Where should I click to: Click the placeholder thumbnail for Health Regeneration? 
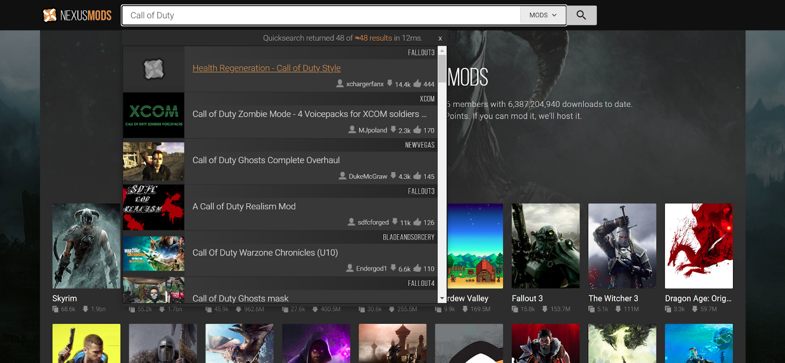click(154, 69)
